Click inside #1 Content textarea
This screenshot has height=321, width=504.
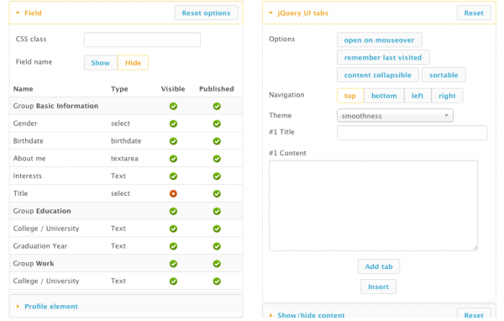(x=373, y=206)
